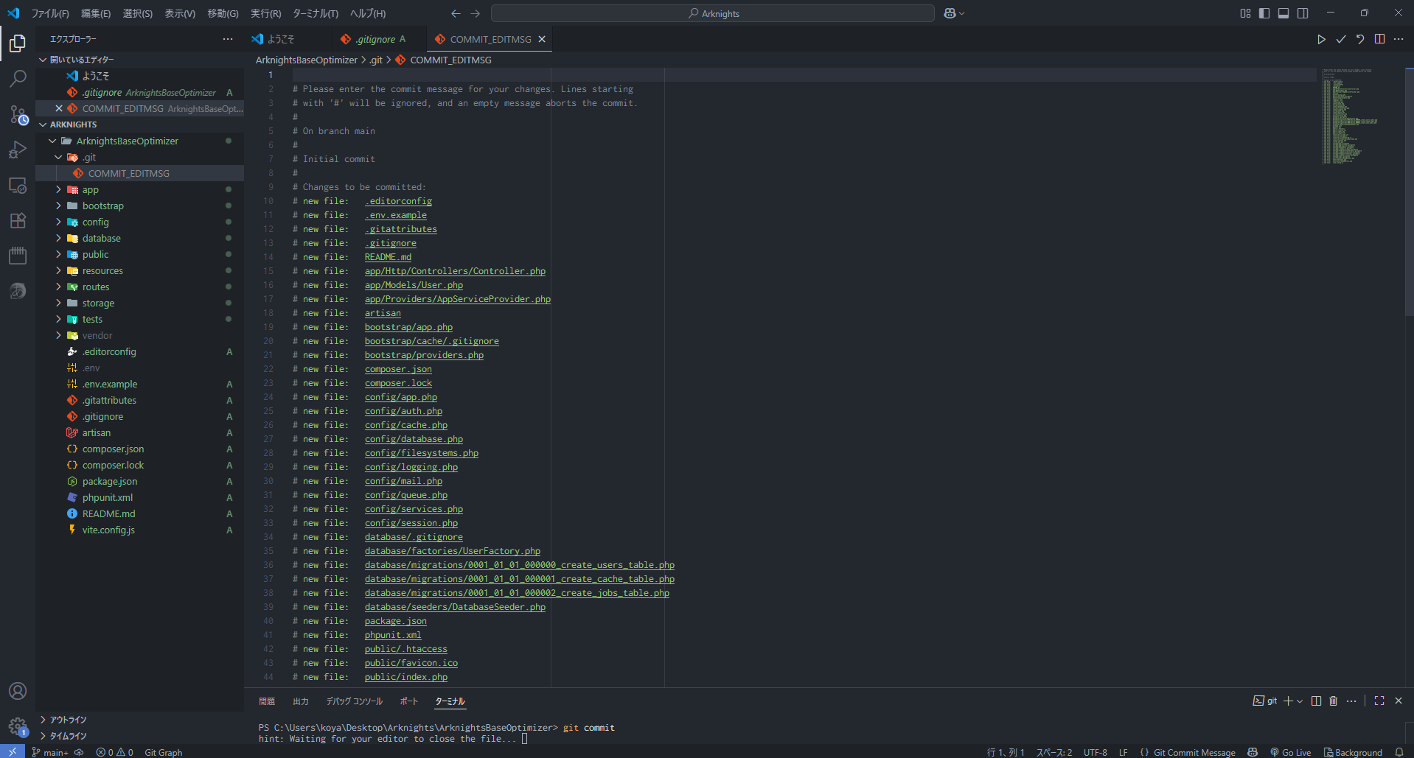Image resolution: width=1414 pixels, height=758 pixels.
Task: Switch to the Debug Console panel tab
Action: (355, 701)
